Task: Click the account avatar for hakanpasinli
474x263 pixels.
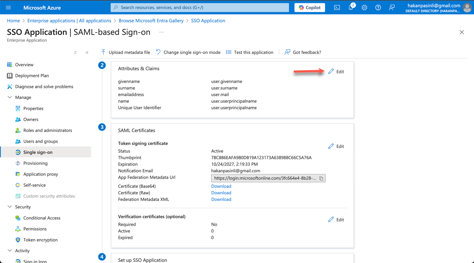Action: (467, 7)
